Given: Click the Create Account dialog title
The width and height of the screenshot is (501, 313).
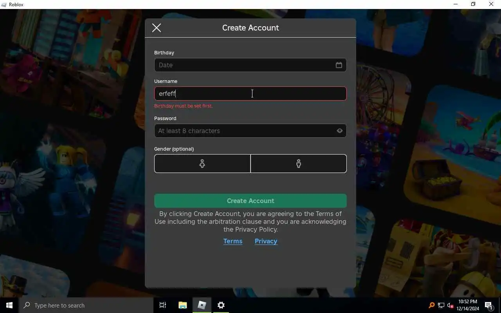Looking at the screenshot, I should point(250,28).
